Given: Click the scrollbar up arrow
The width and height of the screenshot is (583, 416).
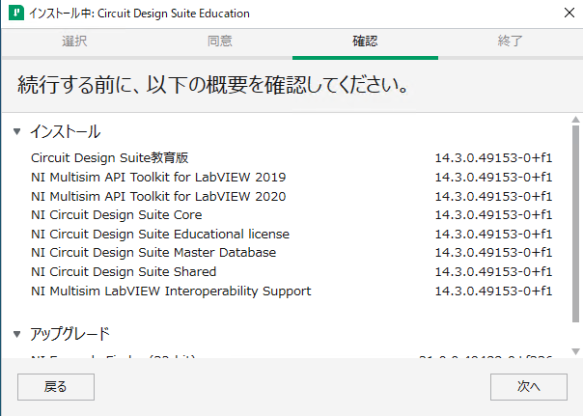Looking at the screenshot, I should 575,120.
